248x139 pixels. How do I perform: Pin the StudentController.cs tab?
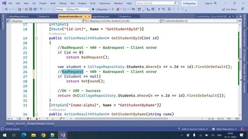pyautogui.click(x=86, y=16)
